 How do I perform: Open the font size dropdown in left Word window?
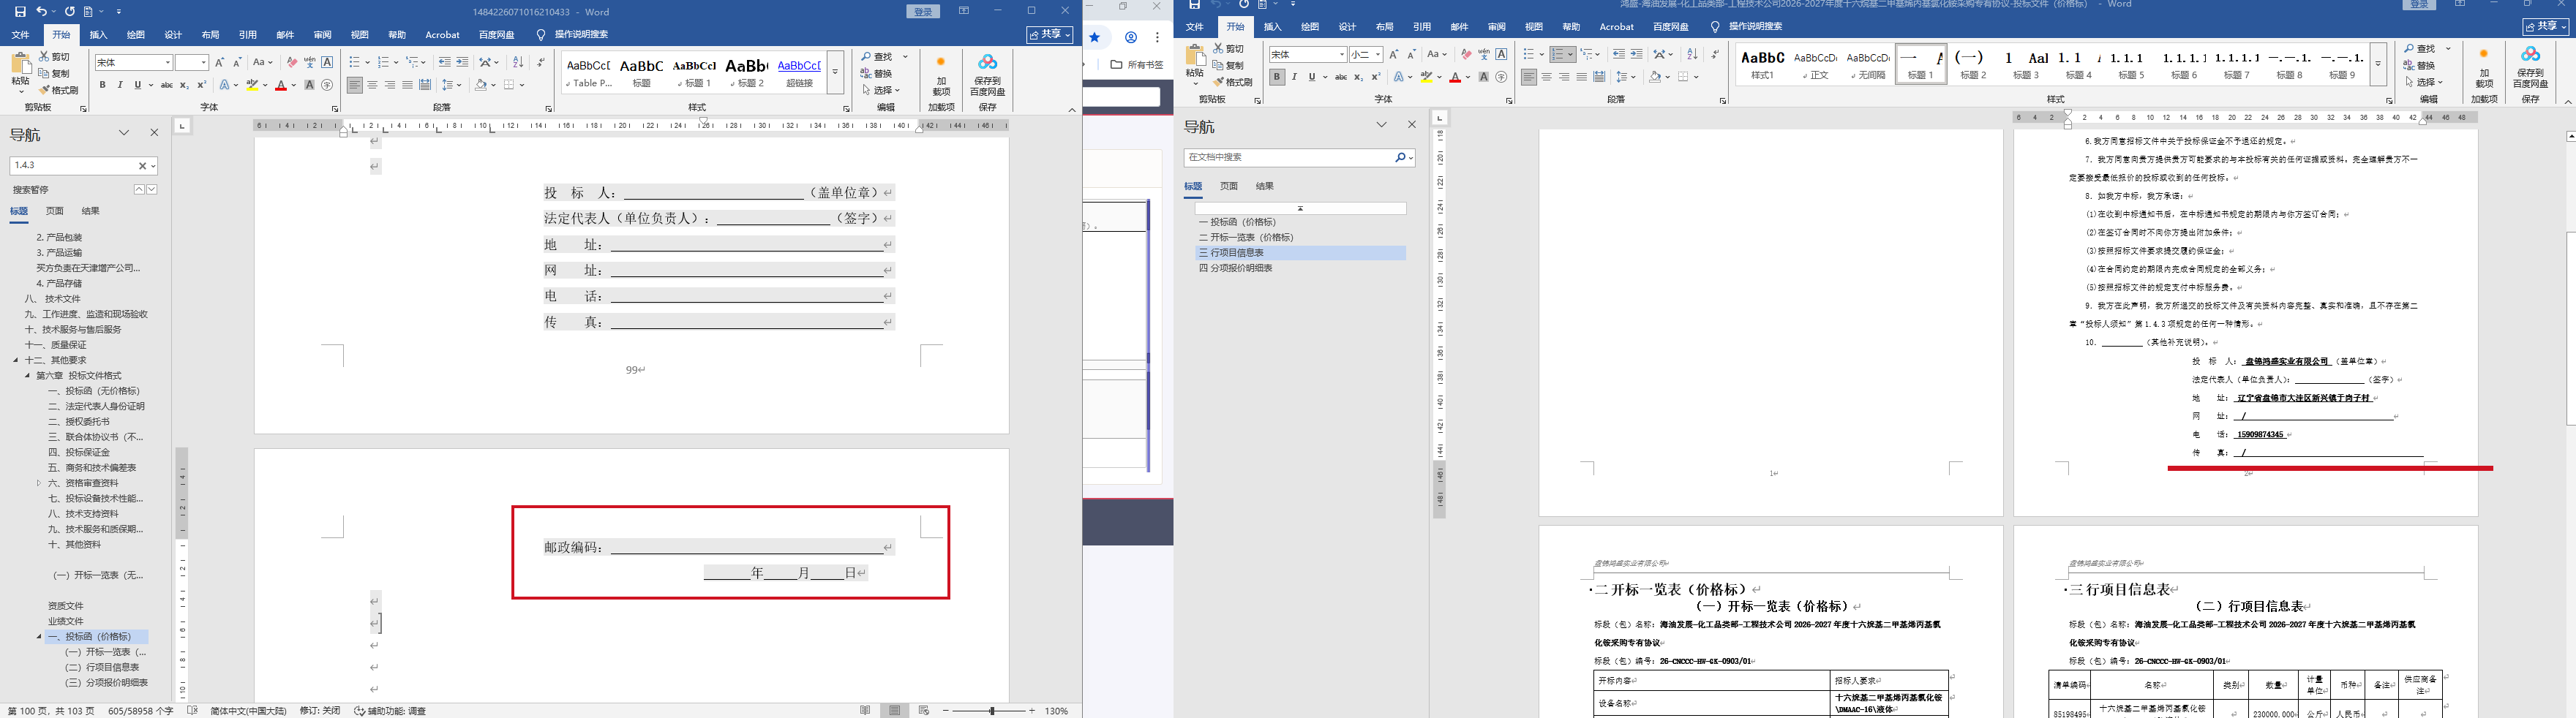(x=203, y=63)
